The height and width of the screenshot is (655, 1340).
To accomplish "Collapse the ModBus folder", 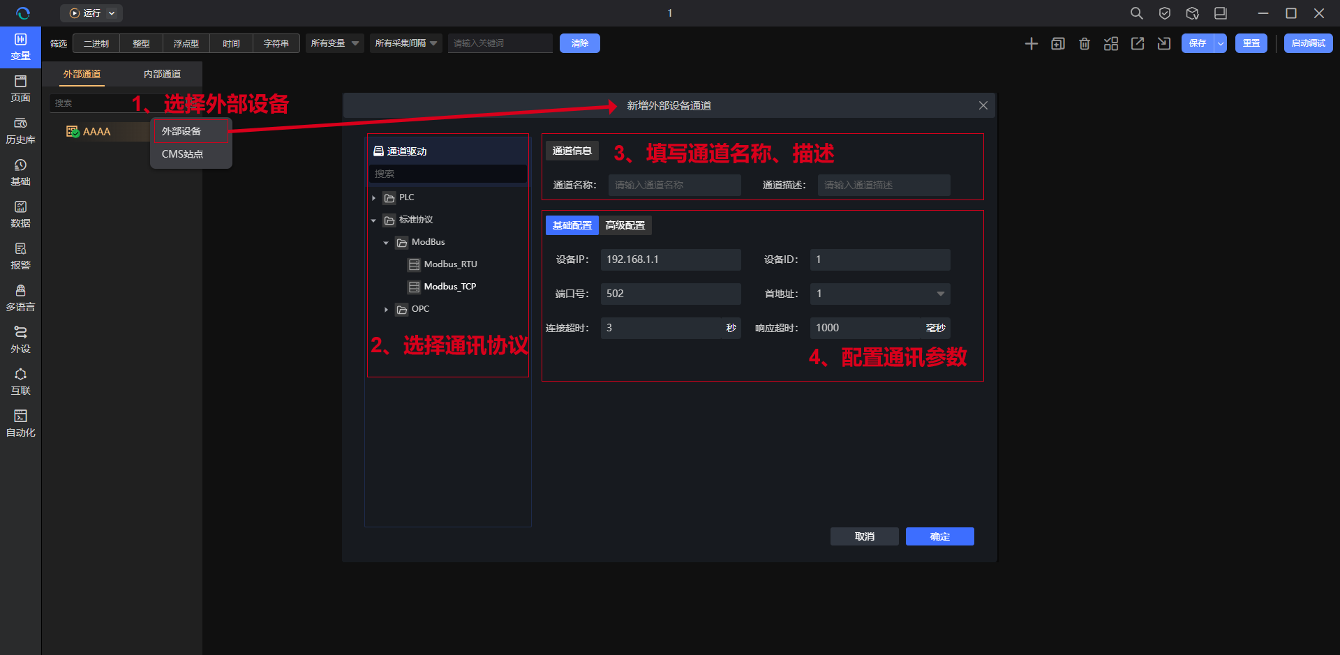I will (x=386, y=243).
